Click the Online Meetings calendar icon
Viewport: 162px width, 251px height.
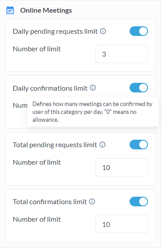(x=10, y=11)
